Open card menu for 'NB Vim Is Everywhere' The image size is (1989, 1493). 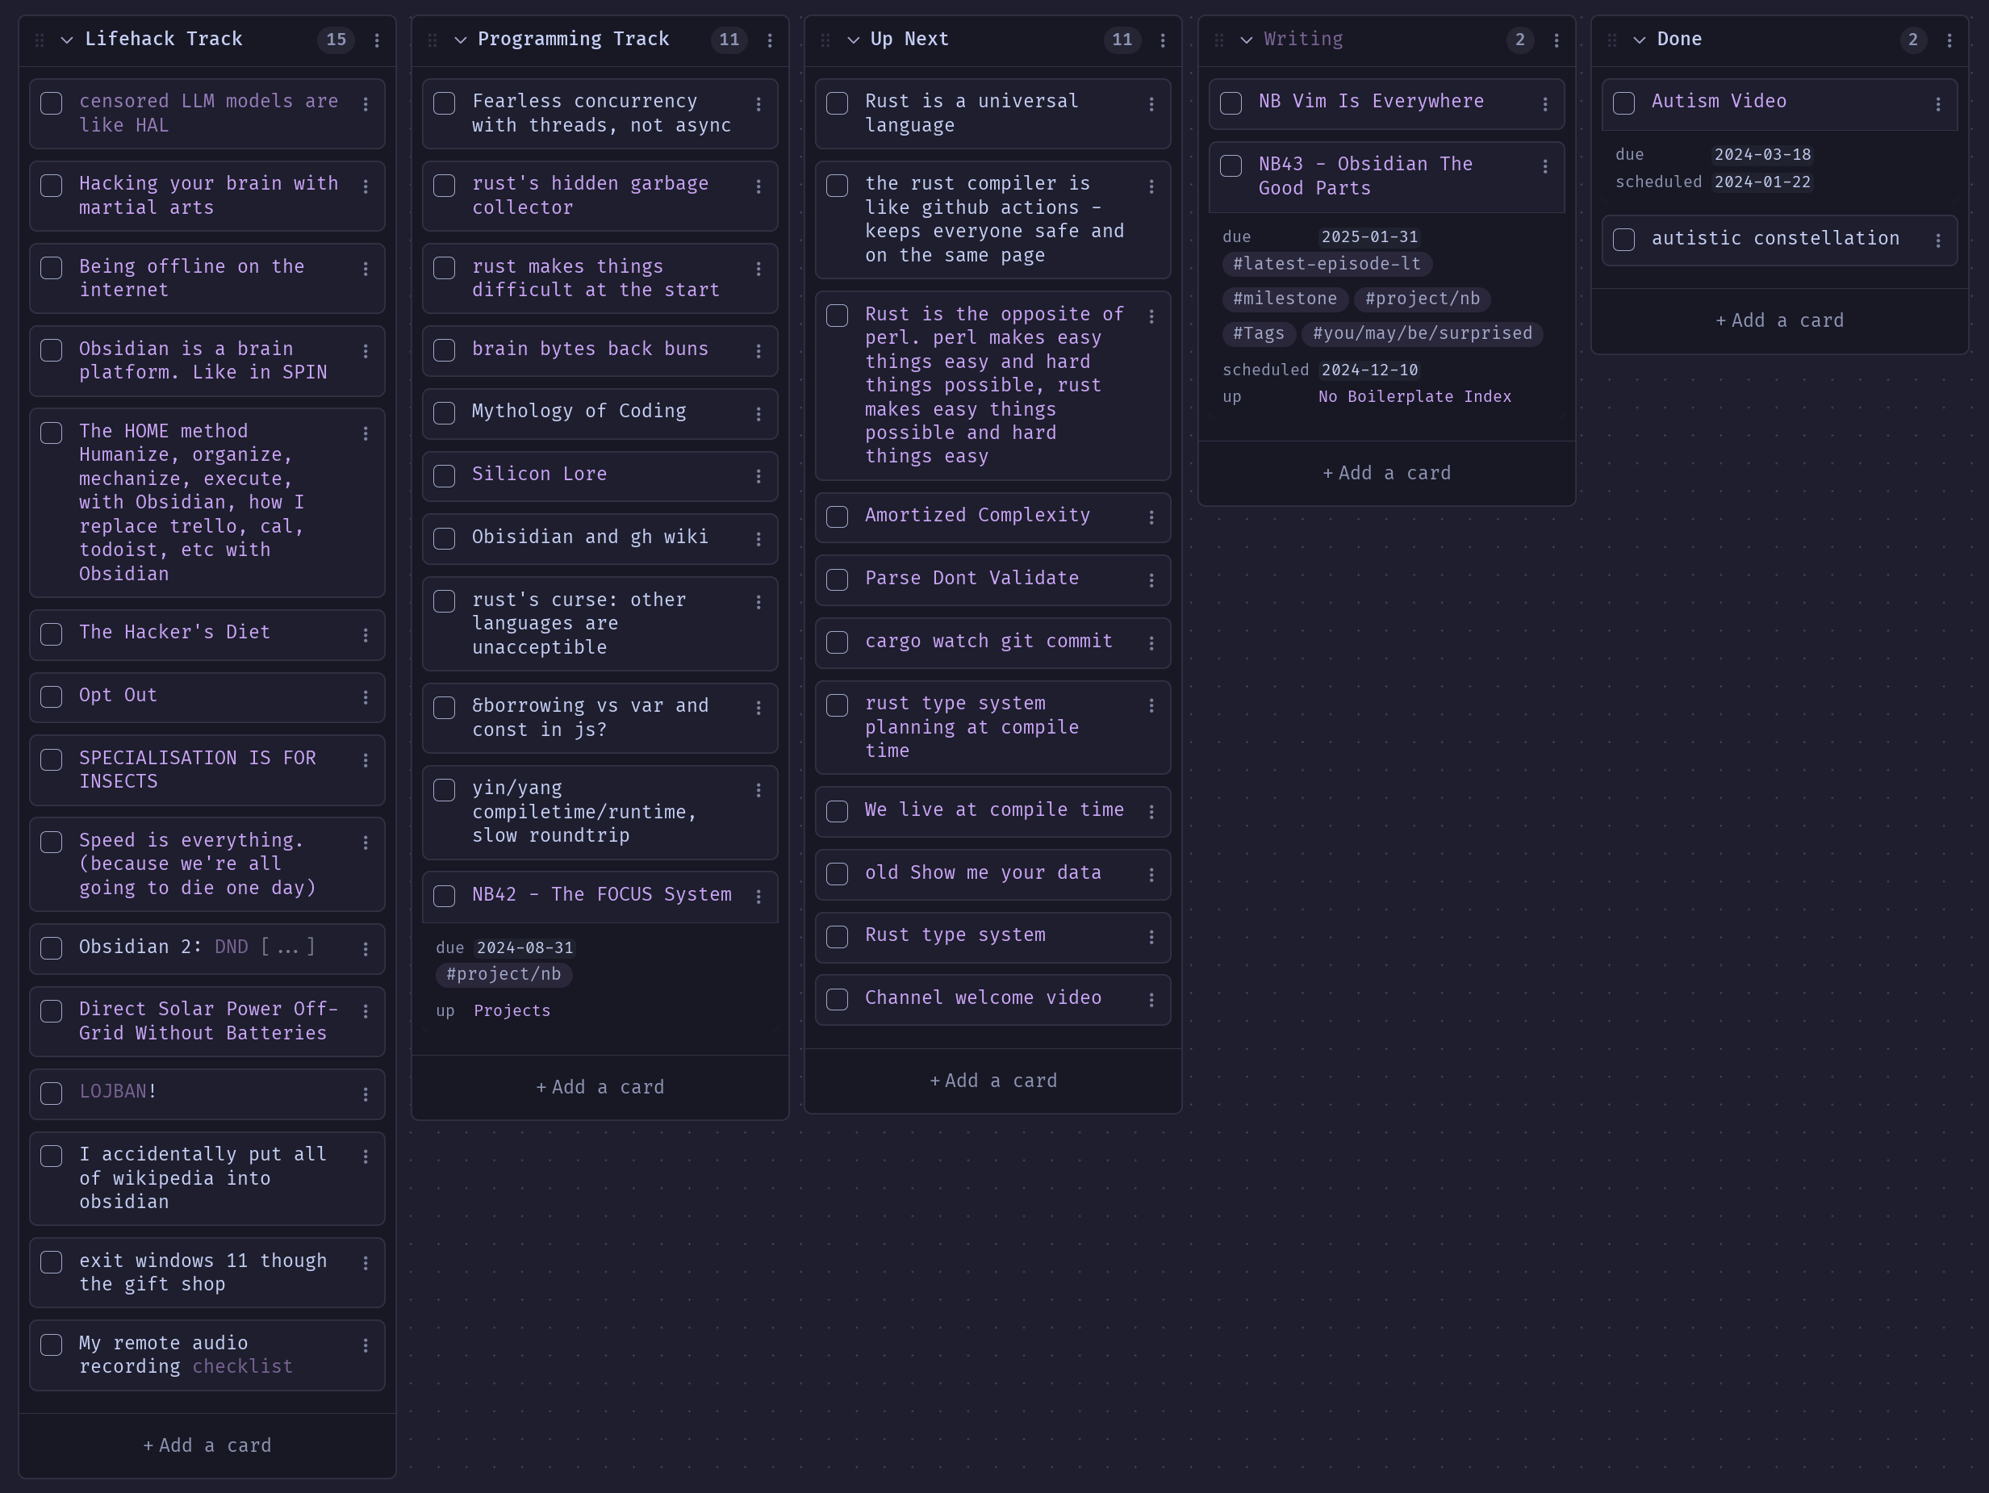(x=1546, y=105)
